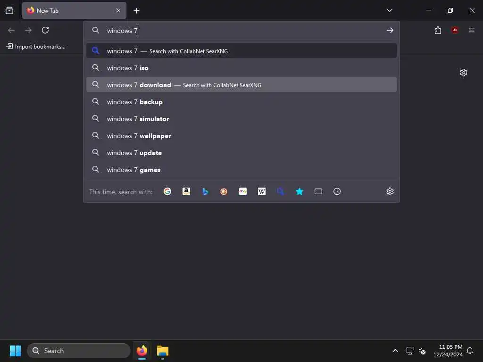Show hidden tray icons chevron
The height and width of the screenshot is (362, 483).
tap(395, 351)
